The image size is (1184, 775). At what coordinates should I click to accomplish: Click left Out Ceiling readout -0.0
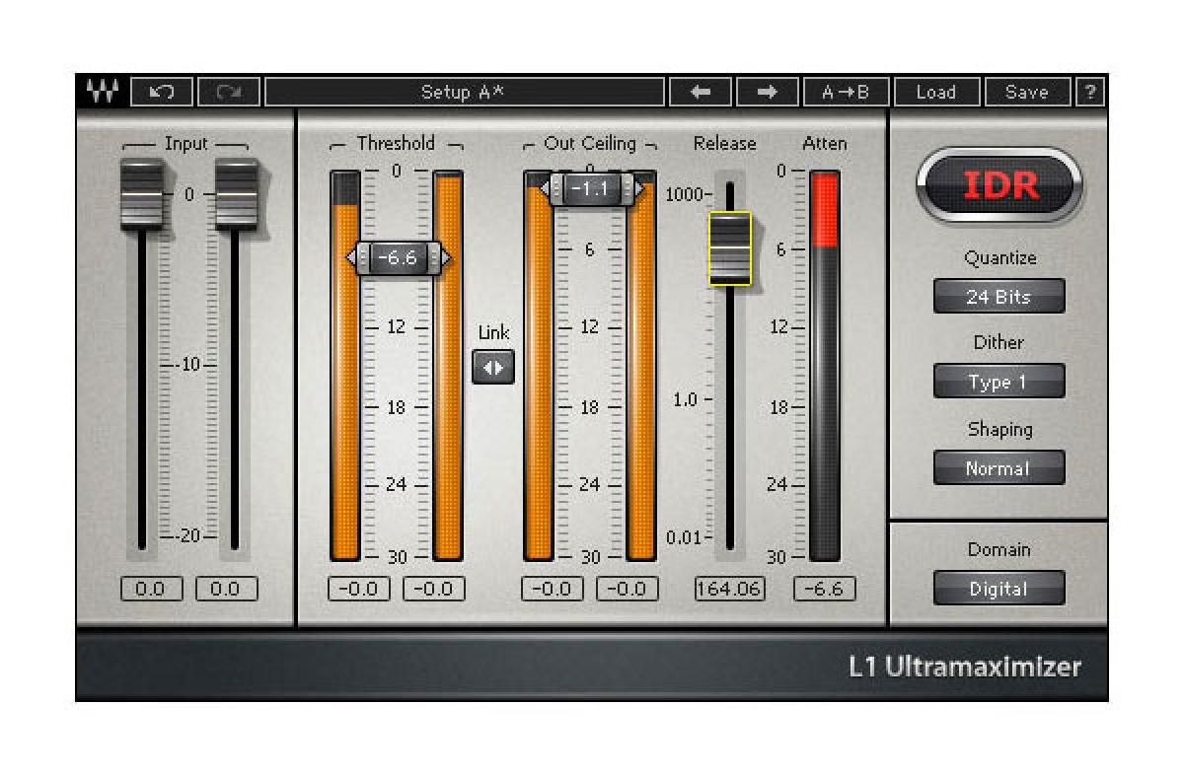tap(553, 590)
